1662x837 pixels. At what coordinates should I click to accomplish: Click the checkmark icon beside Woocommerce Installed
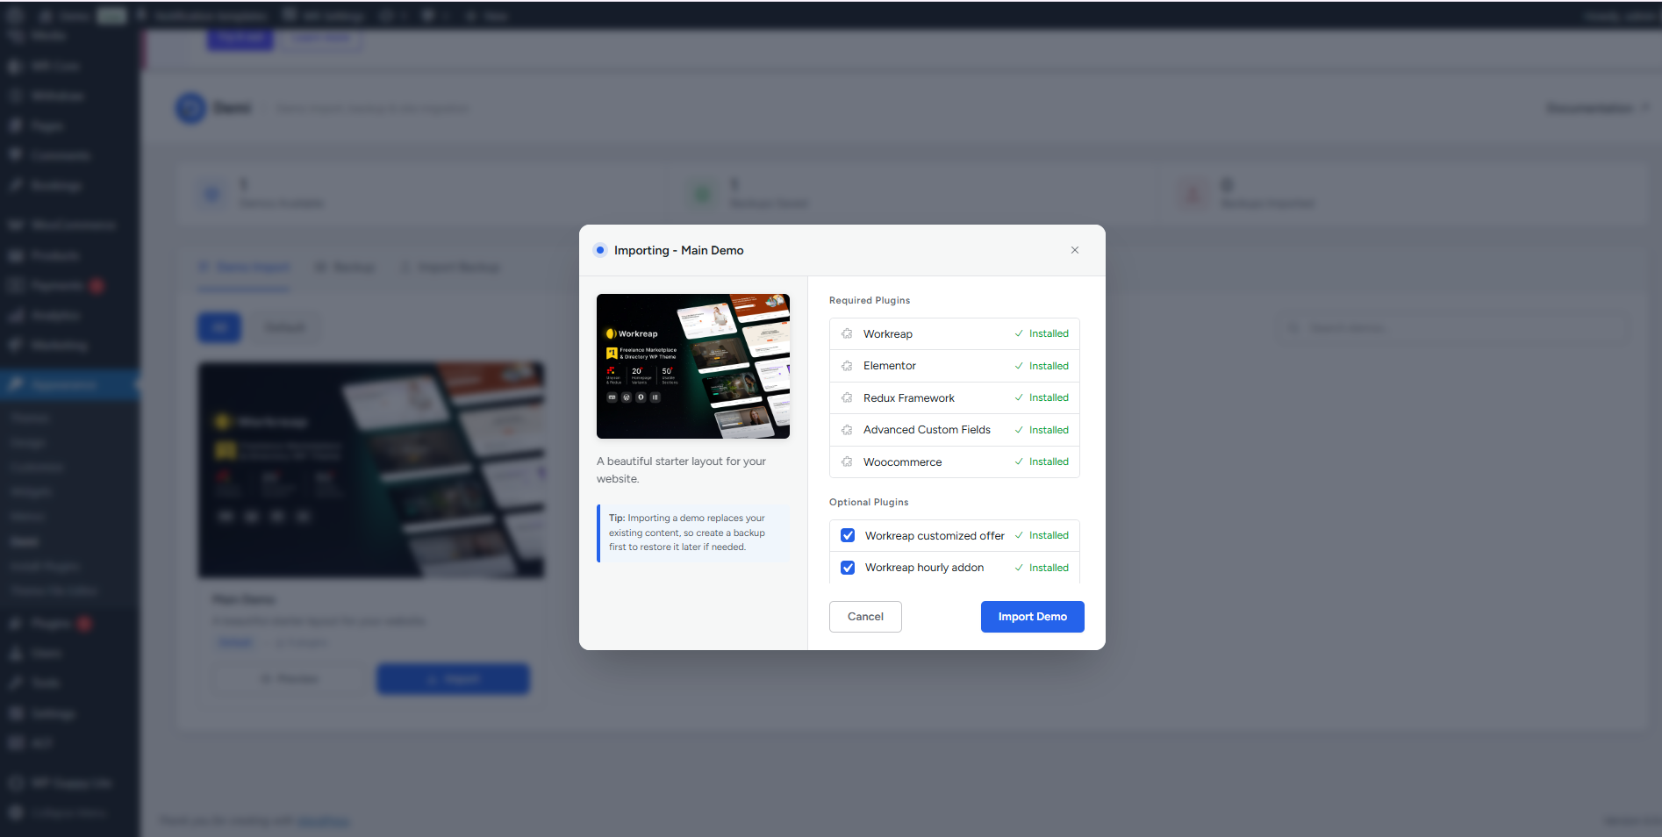point(1019,462)
